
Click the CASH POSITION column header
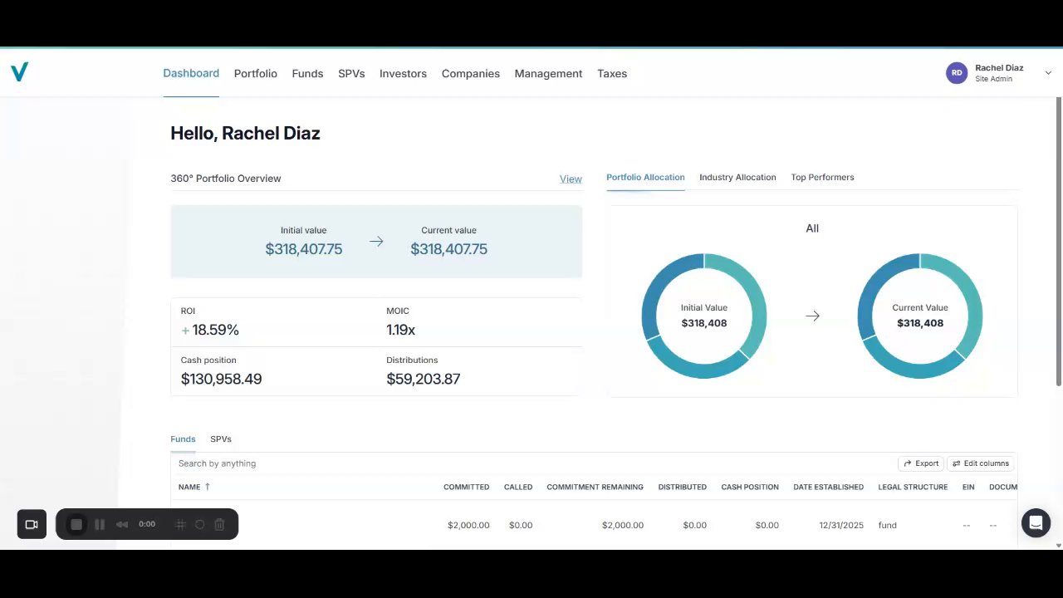click(x=750, y=487)
